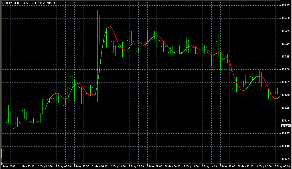
Task: Click the 104.25 price axis label
Action: point(285,133)
